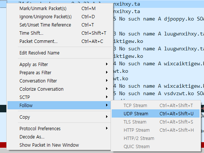This screenshot has height=153, width=204.
Task: Select packet row with djpoppy.ko
Action: coord(158,19)
